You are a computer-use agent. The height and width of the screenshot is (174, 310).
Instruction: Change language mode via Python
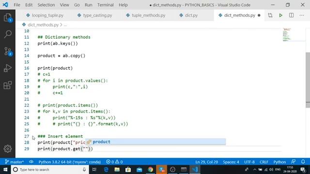279,162
